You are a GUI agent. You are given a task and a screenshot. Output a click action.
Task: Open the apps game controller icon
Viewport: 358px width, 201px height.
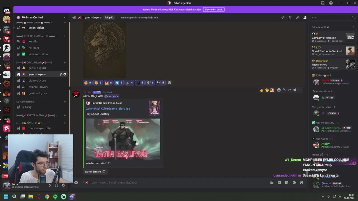coord(302,183)
